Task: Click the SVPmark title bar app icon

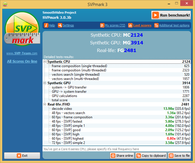Action: (5, 4)
